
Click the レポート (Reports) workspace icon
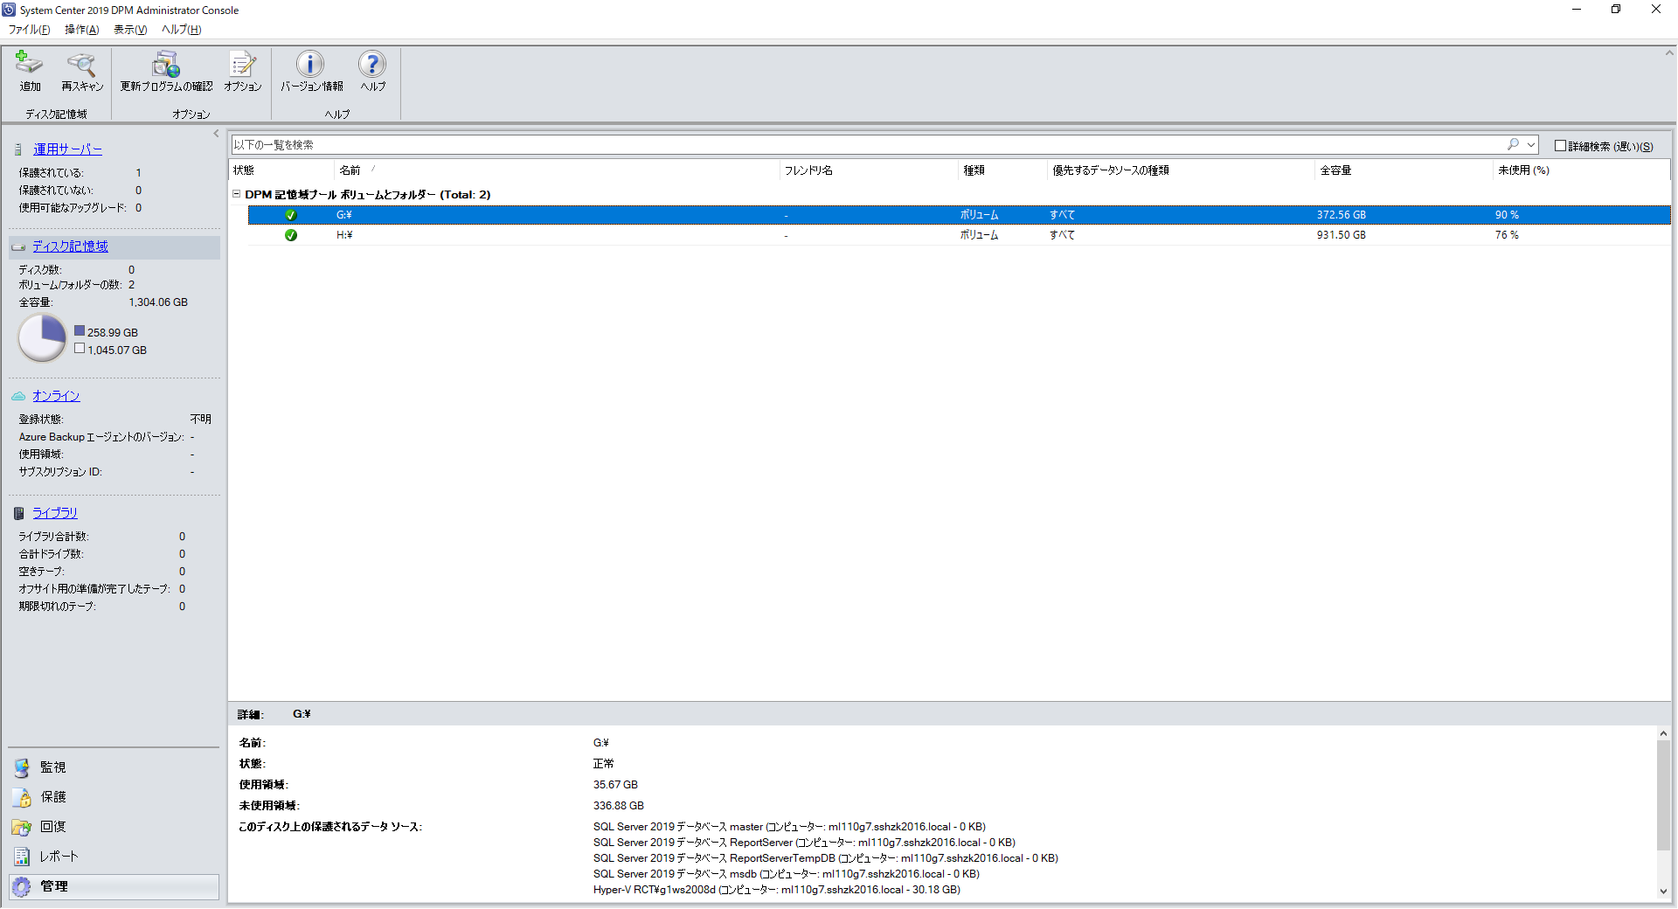tap(21, 856)
